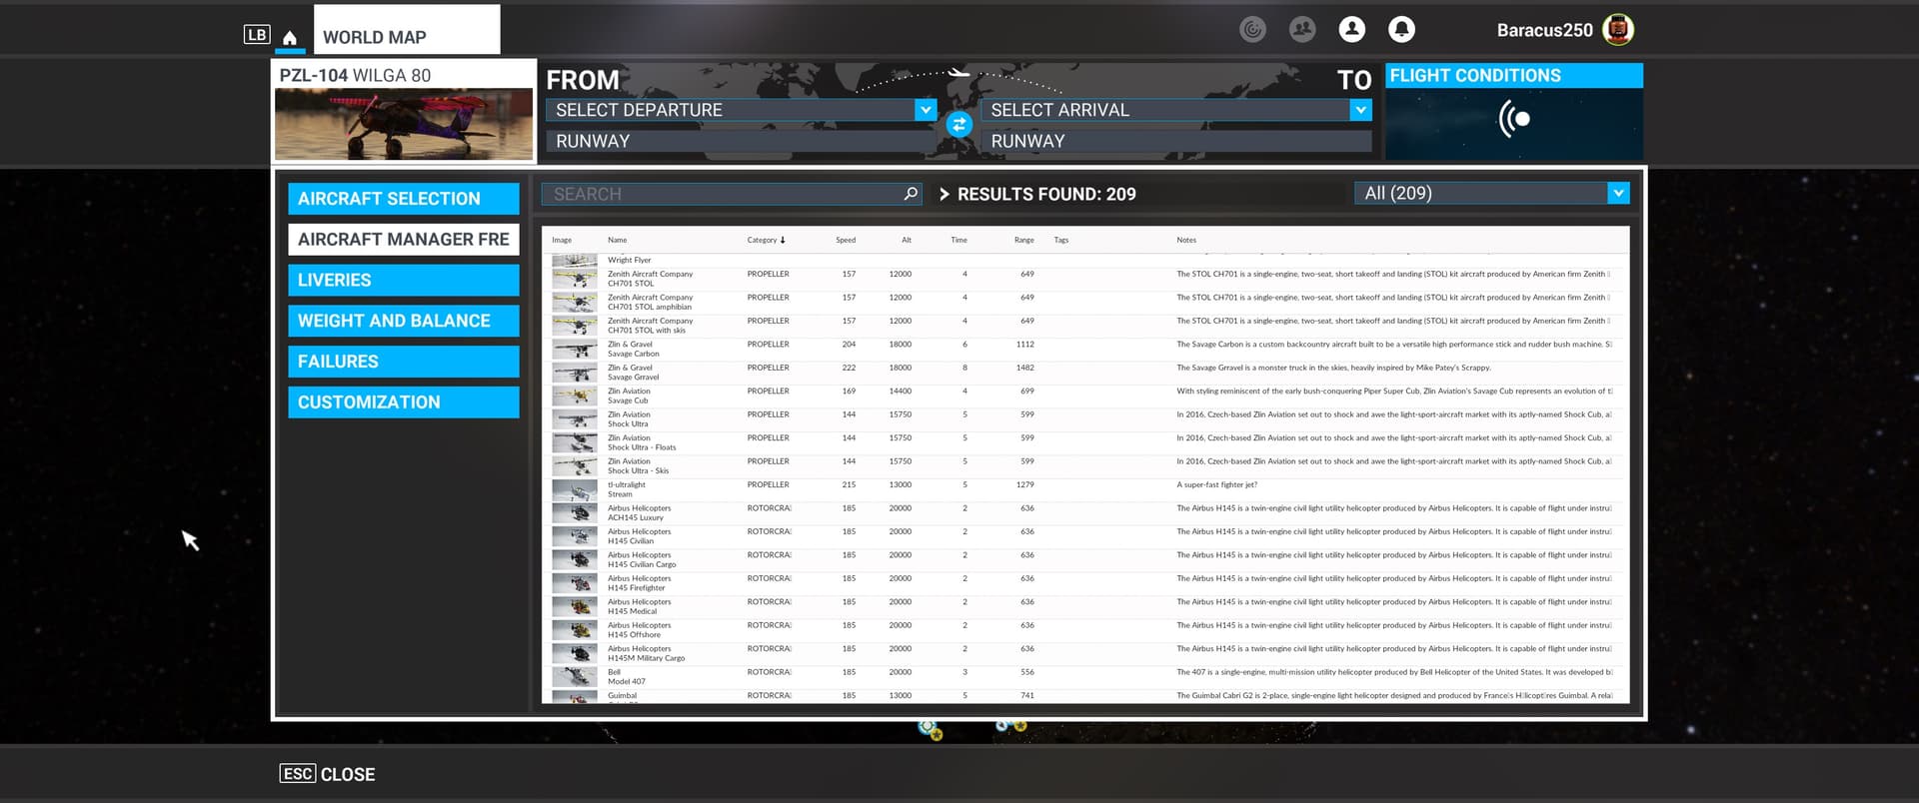
Task: Select the Zlin & Gravel Savage Carbon thumbnail
Action: (x=575, y=350)
